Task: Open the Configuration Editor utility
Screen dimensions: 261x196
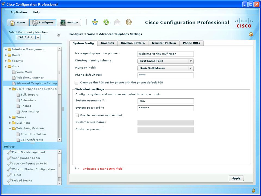Action: tap(26, 158)
